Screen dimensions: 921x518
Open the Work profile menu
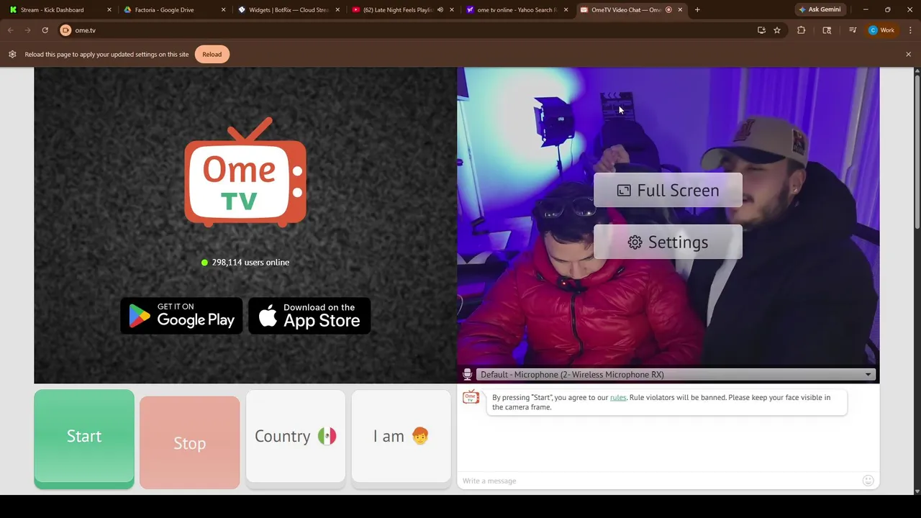(881, 30)
